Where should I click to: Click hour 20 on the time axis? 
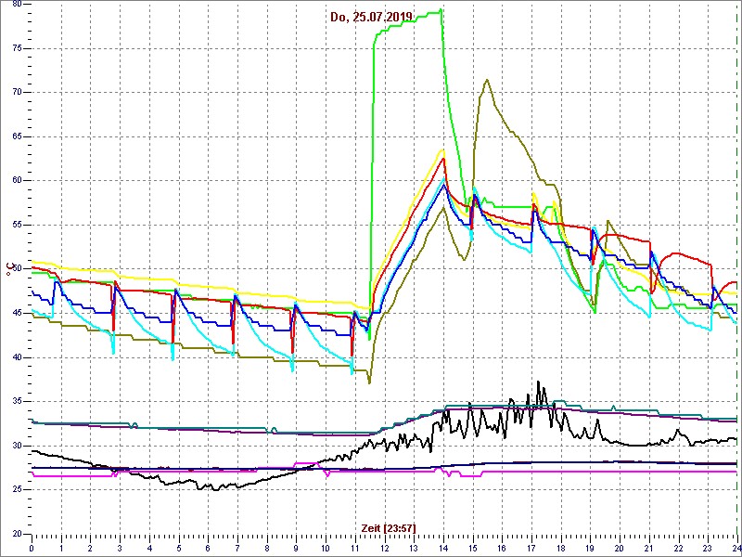tap(620, 548)
